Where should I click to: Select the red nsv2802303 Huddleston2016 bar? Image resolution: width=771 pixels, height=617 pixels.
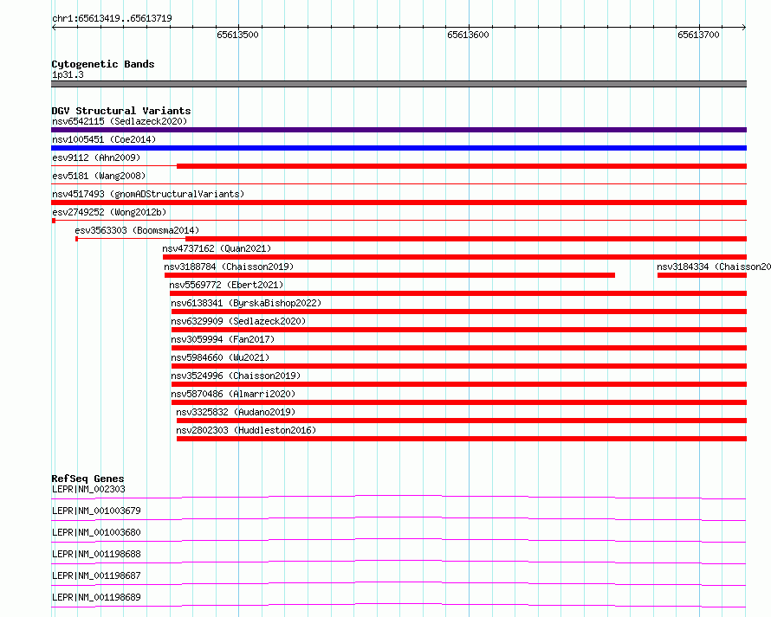462,439
